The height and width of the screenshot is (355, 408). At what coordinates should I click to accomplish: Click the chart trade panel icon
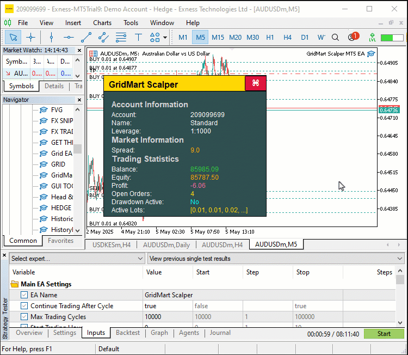(93, 54)
